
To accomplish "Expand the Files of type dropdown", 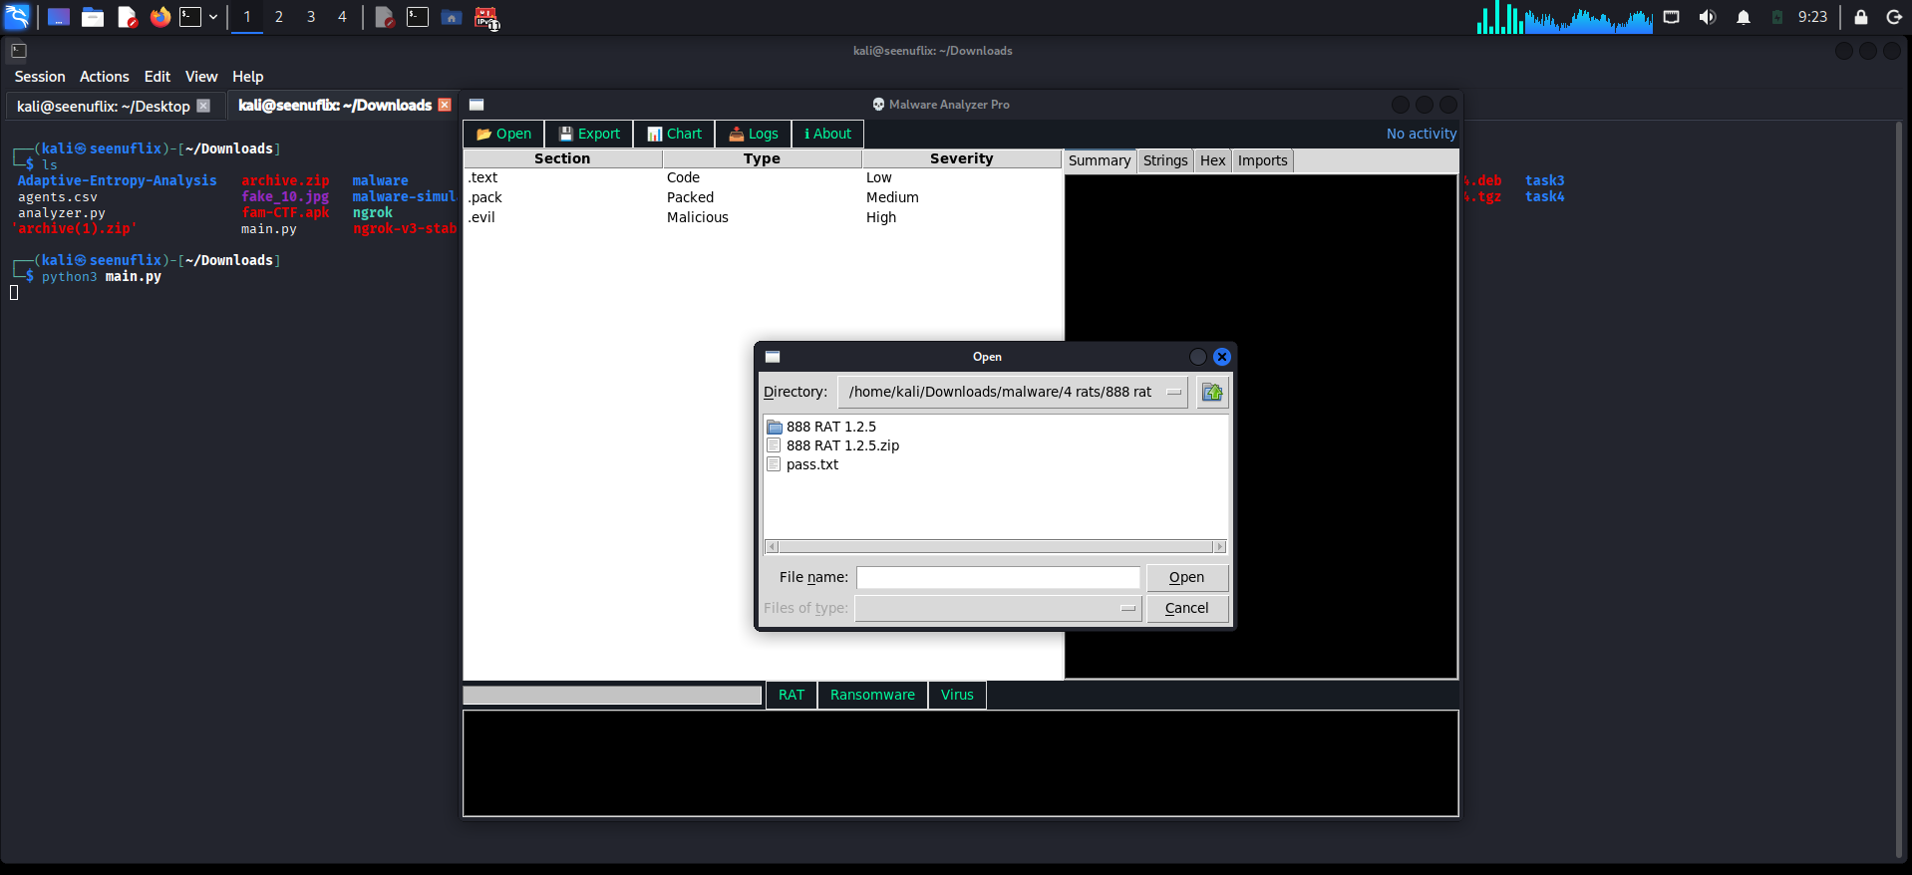I will pyautogui.click(x=998, y=608).
